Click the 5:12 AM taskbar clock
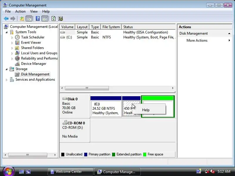This screenshot has height=176, width=235. click(224, 171)
